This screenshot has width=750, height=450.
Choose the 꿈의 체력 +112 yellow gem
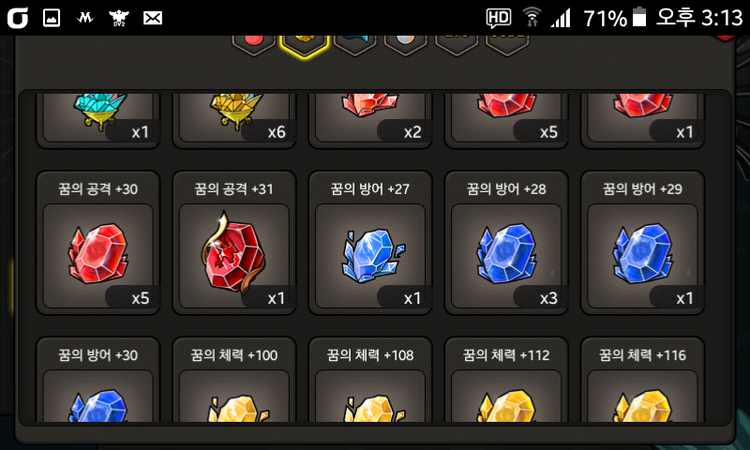[x=506, y=380]
